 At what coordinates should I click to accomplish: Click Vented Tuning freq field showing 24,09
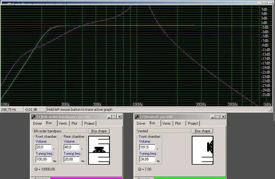tap(147, 159)
